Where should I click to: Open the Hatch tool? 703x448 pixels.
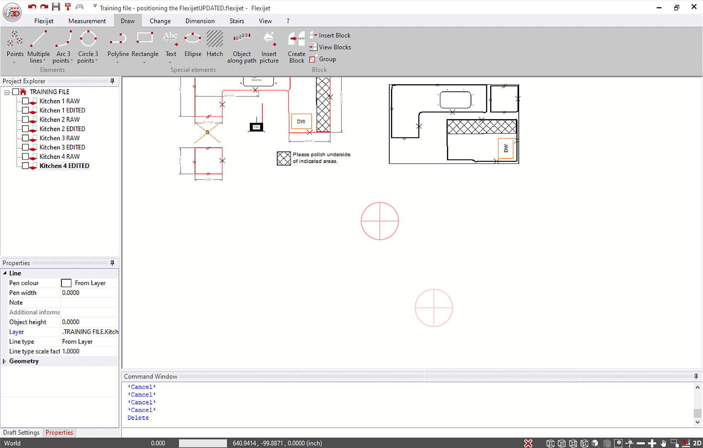(x=215, y=46)
